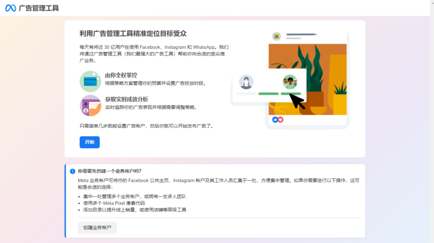Click the green group avatar icon
This screenshot has height=243, width=434.
click(289, 82)
